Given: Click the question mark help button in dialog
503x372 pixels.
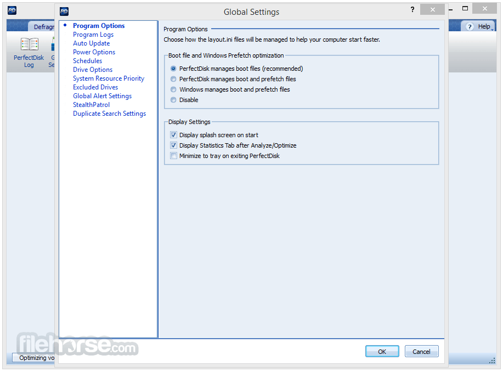Looking at the screenshot, I should click(412, 10).
